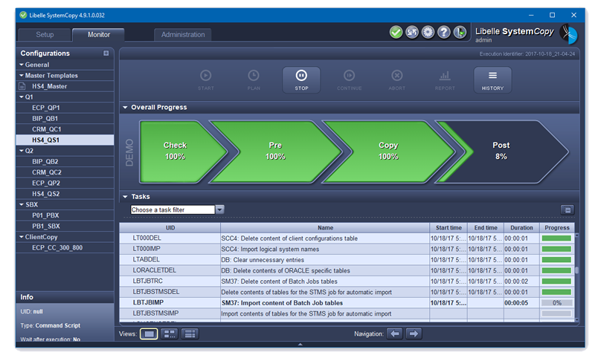Click the Post 8% progress phase arrow
This screenshot has width=595, height=355.
[x=501, y=151]
